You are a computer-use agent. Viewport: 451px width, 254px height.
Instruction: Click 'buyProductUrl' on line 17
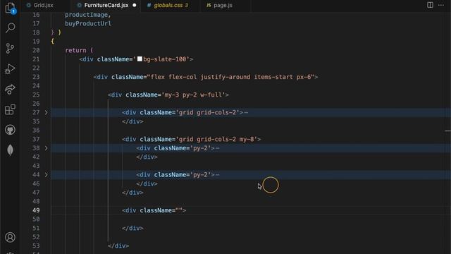88,23
